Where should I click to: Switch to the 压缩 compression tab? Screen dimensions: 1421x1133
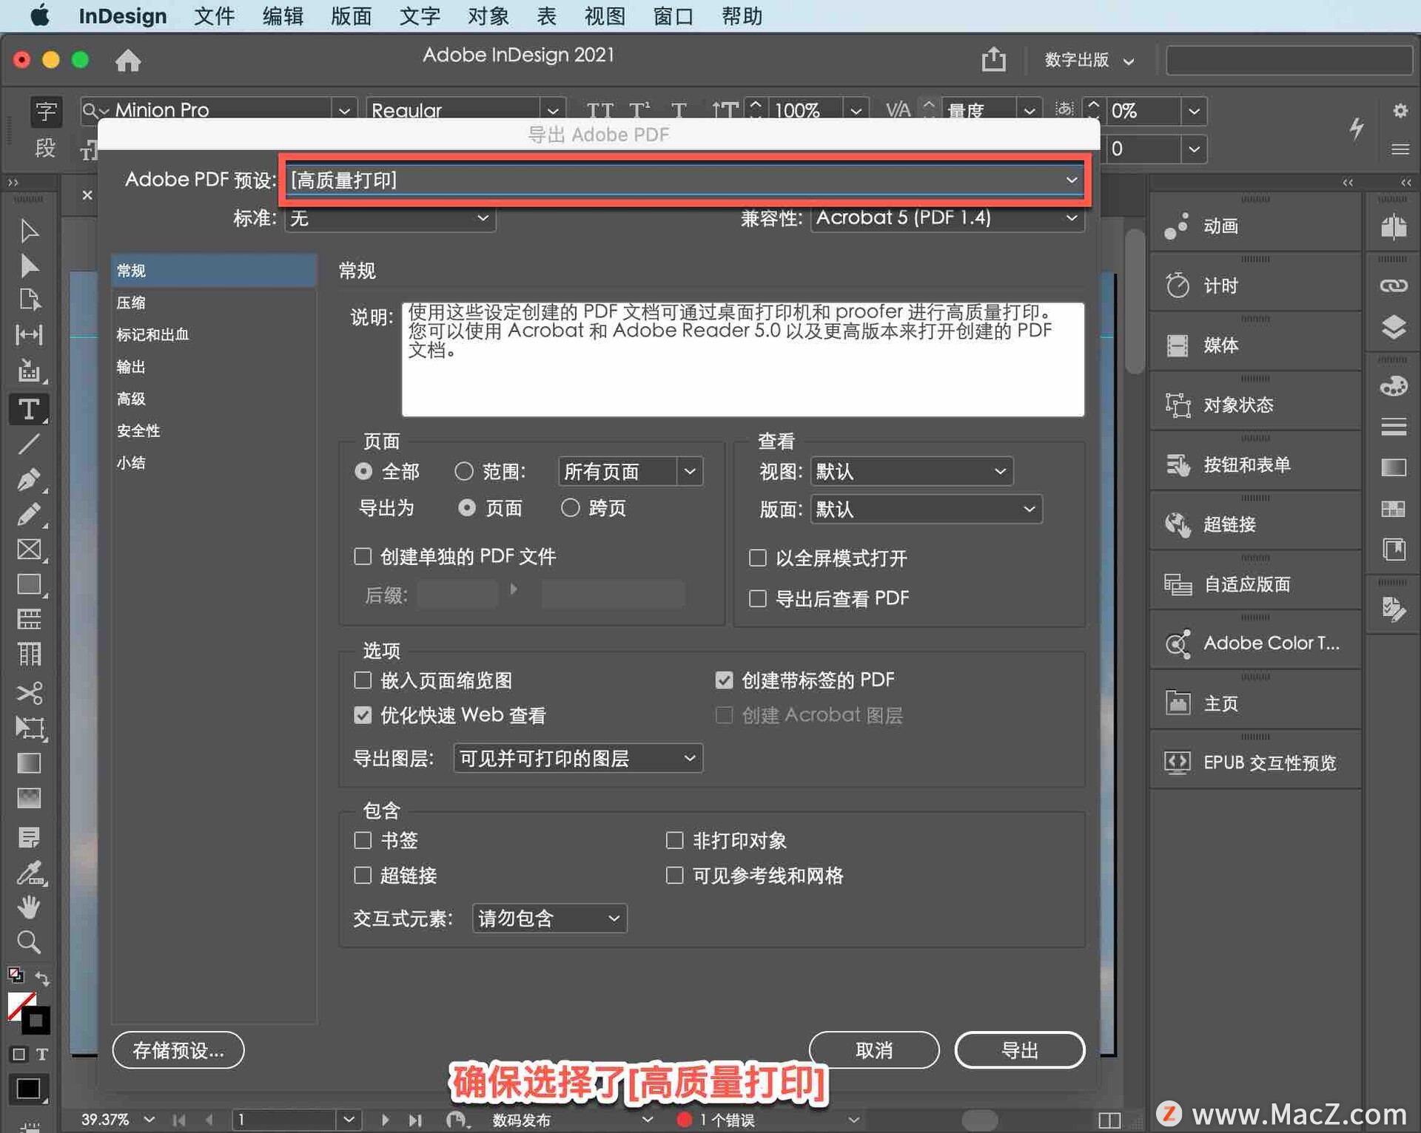pyautogui.click(x=214, y=302)
